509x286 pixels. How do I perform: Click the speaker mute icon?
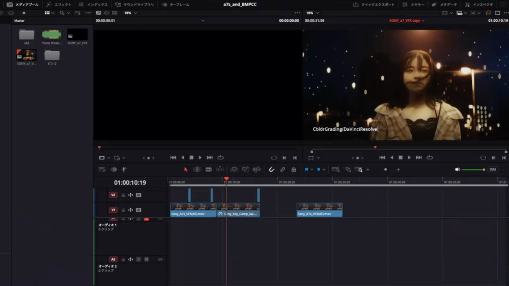pyautogui.click(x=457, y=169)
